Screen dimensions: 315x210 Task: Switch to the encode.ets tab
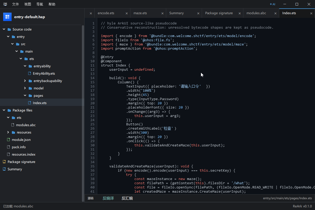tap(106, 13)
